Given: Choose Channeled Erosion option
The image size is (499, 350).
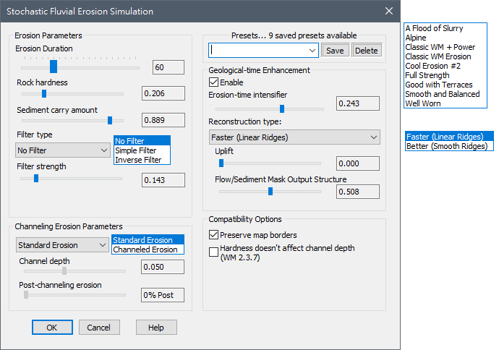Looking at the screenshot, I should [145, 249].
